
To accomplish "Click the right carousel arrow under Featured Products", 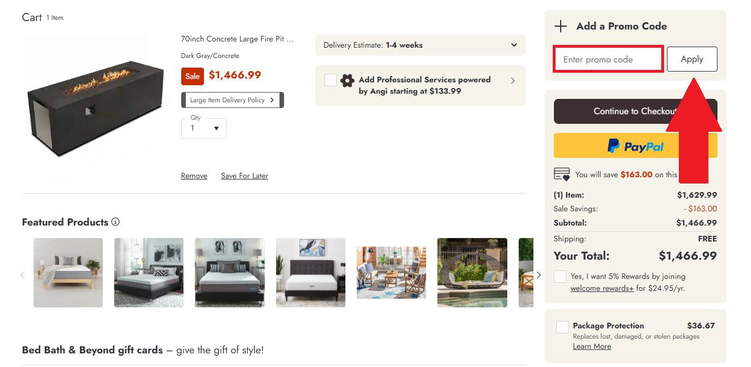I will coord(538,274).
